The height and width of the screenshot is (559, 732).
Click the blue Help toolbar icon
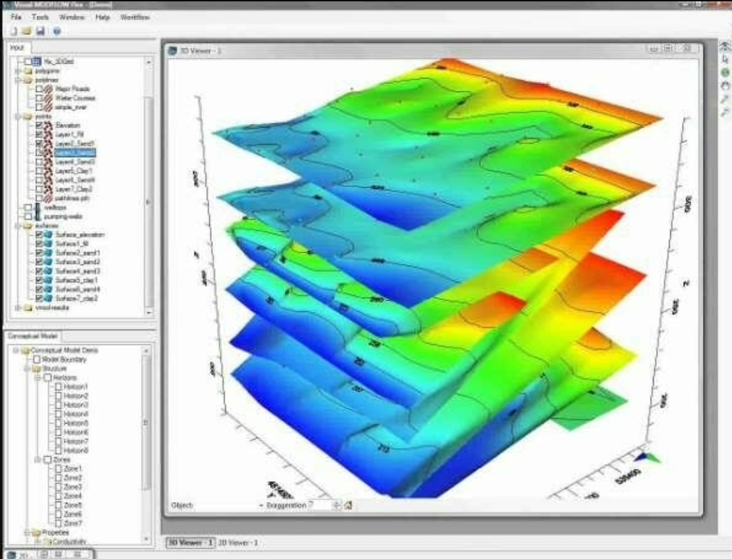pyautogui.click(x=57, y=31)
